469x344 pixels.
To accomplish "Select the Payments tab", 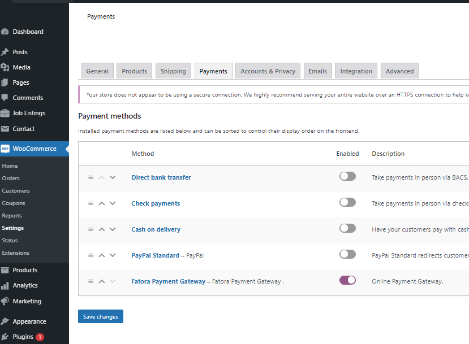I will point(213,71).
